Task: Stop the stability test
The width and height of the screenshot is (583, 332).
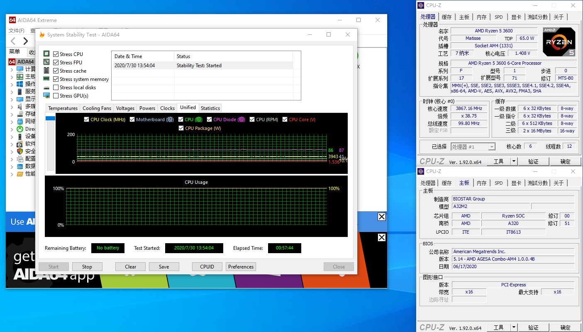Action: (87, 267)
